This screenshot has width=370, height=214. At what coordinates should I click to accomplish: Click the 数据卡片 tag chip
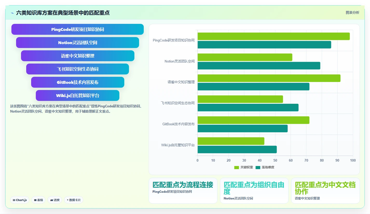tap(74, 200)
